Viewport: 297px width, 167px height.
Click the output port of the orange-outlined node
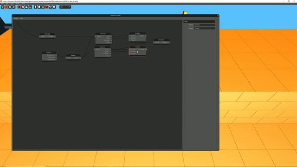tap(146, 50)
